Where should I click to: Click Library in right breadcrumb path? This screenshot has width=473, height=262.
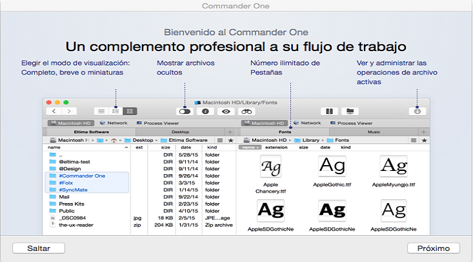point(307,140)
